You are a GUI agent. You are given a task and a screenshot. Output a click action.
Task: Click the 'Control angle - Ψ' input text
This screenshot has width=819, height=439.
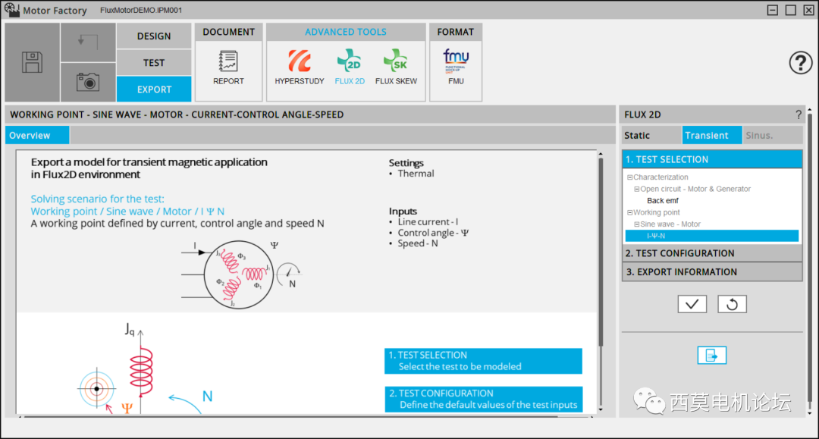(433, 233)
